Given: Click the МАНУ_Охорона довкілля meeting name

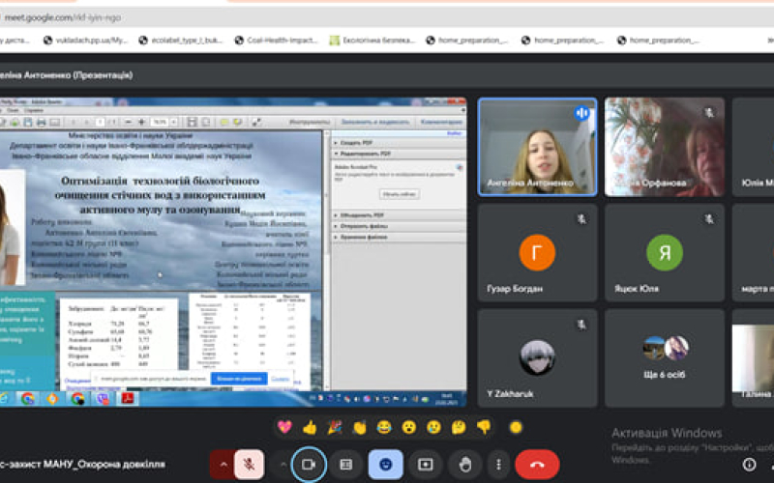Looking at the screenshot, I should 82,465.
